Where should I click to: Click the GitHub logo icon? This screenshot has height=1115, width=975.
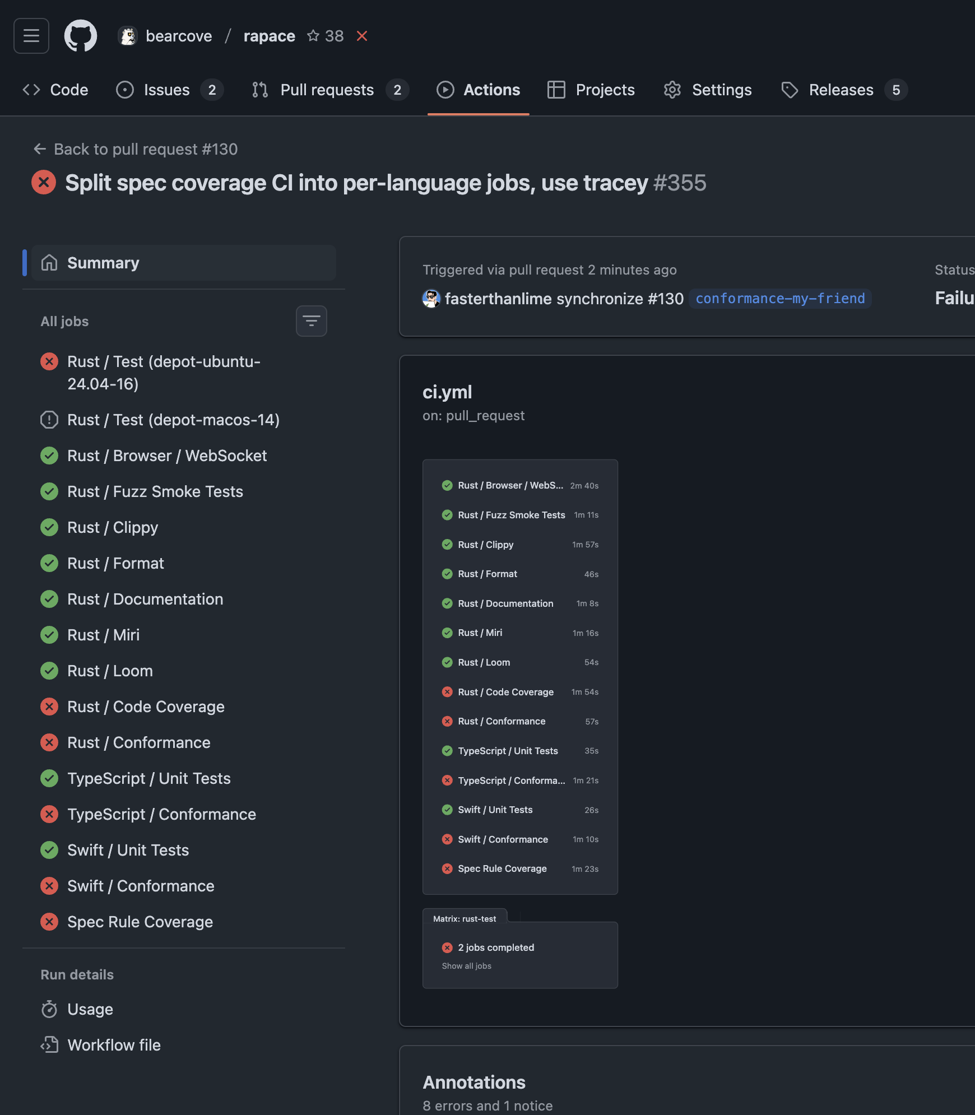(x=81, y=36)
